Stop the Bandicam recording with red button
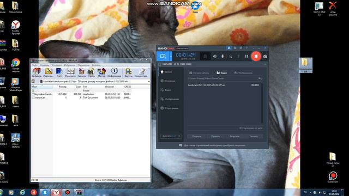This screenshot has width=349, height=196. click(x=256, y=57)
